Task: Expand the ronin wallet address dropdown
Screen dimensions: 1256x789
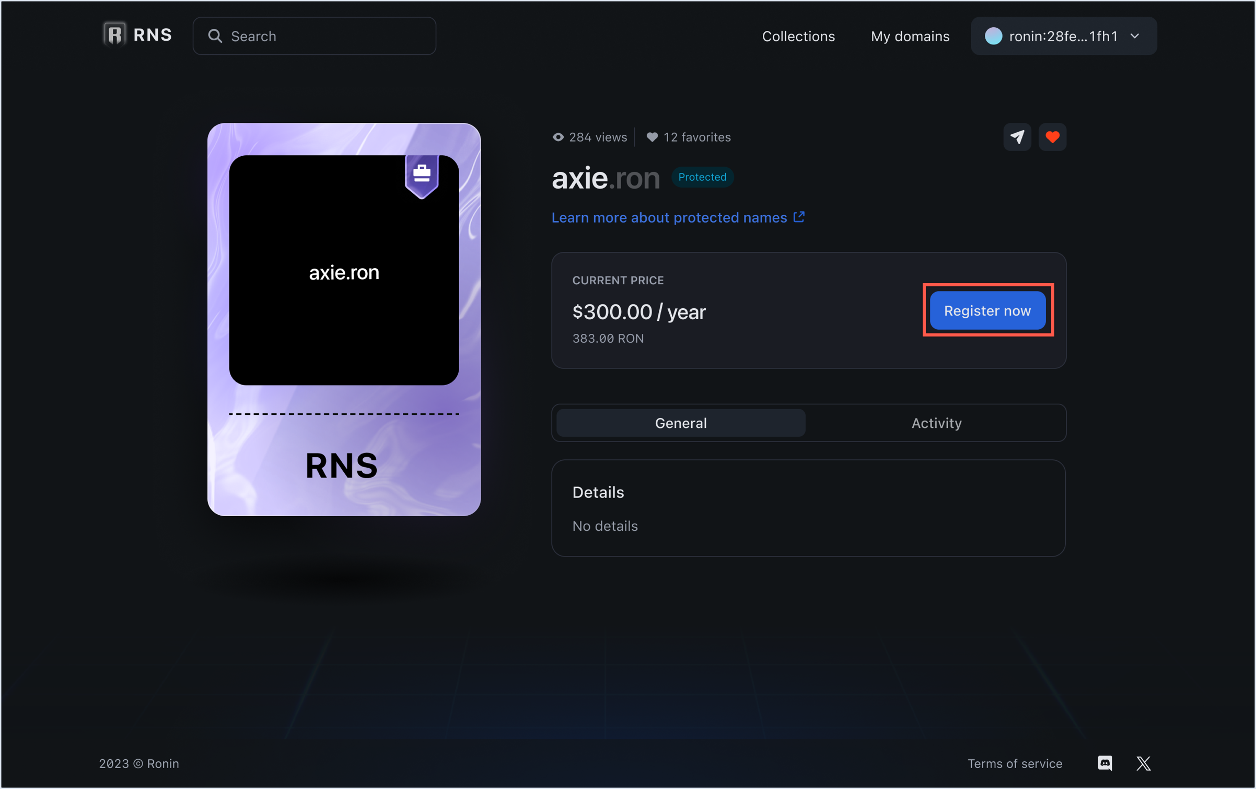Action: coord(1063,36)
